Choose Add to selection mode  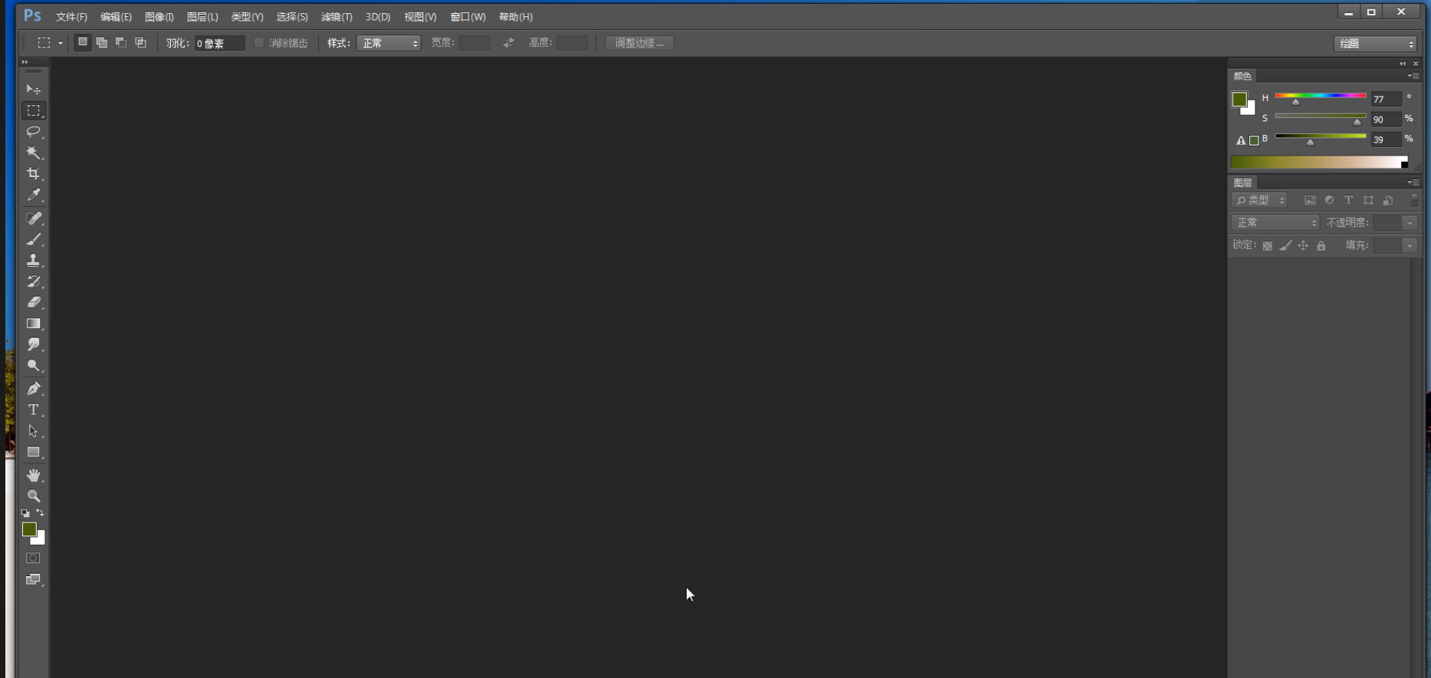click(101, 43)
